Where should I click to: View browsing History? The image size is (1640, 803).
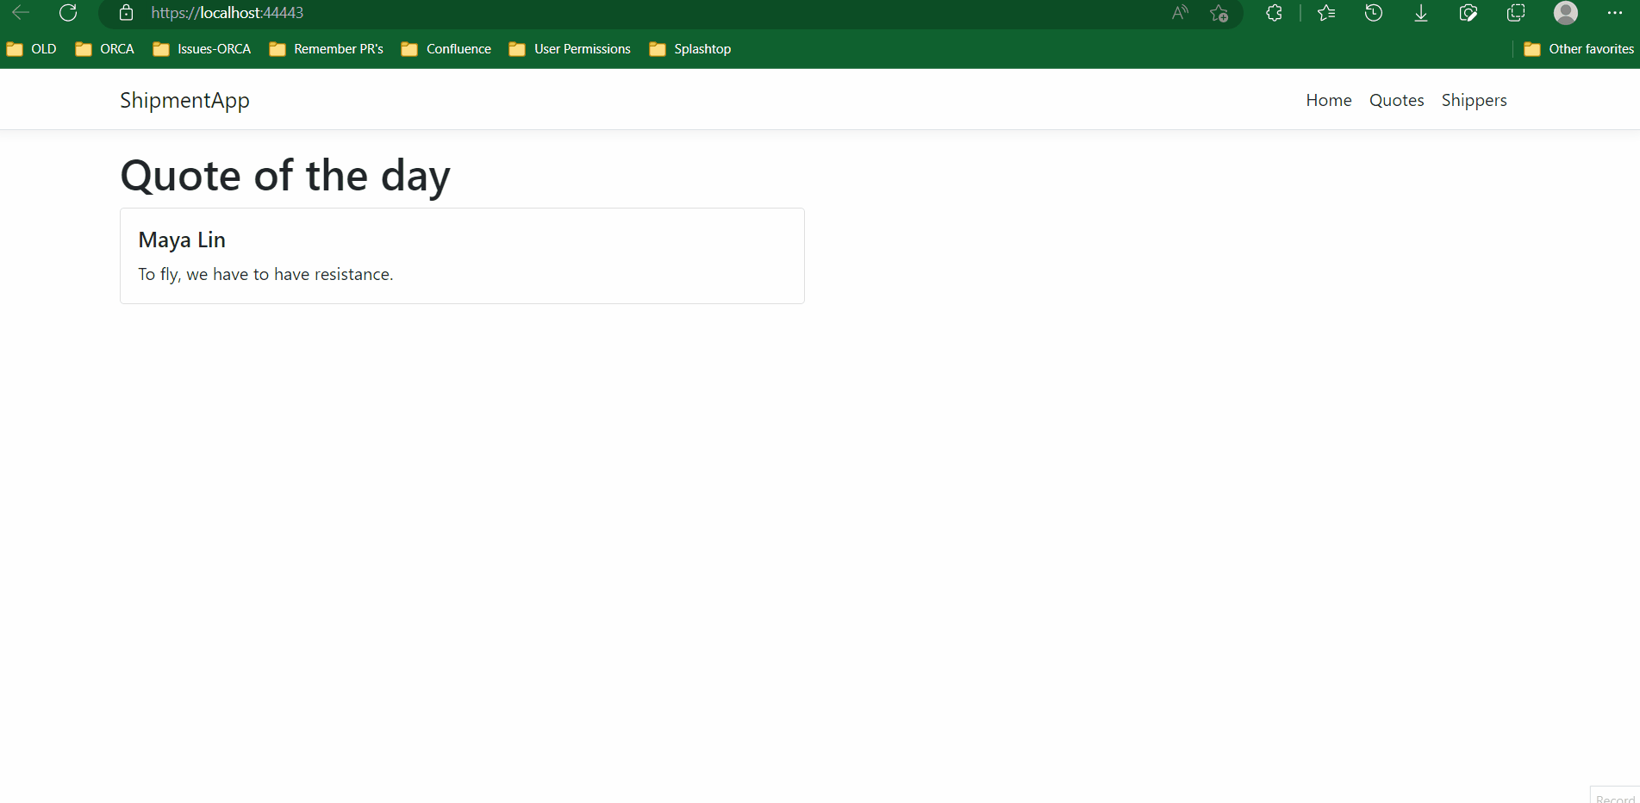(x=1374, y=13)
